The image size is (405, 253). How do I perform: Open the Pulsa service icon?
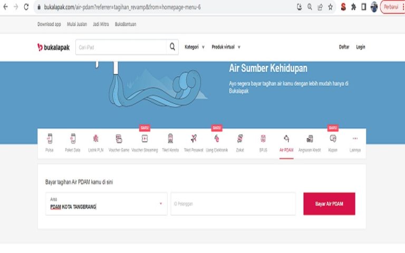click(x=50, y=139)
